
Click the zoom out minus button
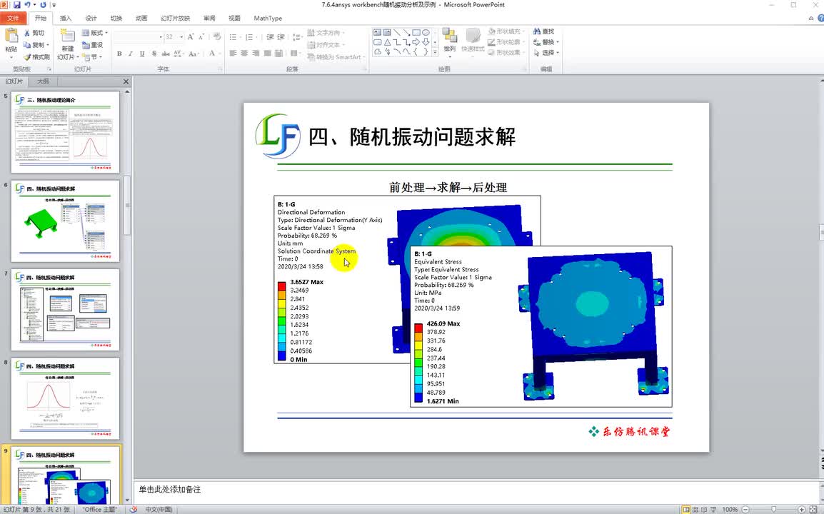[x=745, y=509]
